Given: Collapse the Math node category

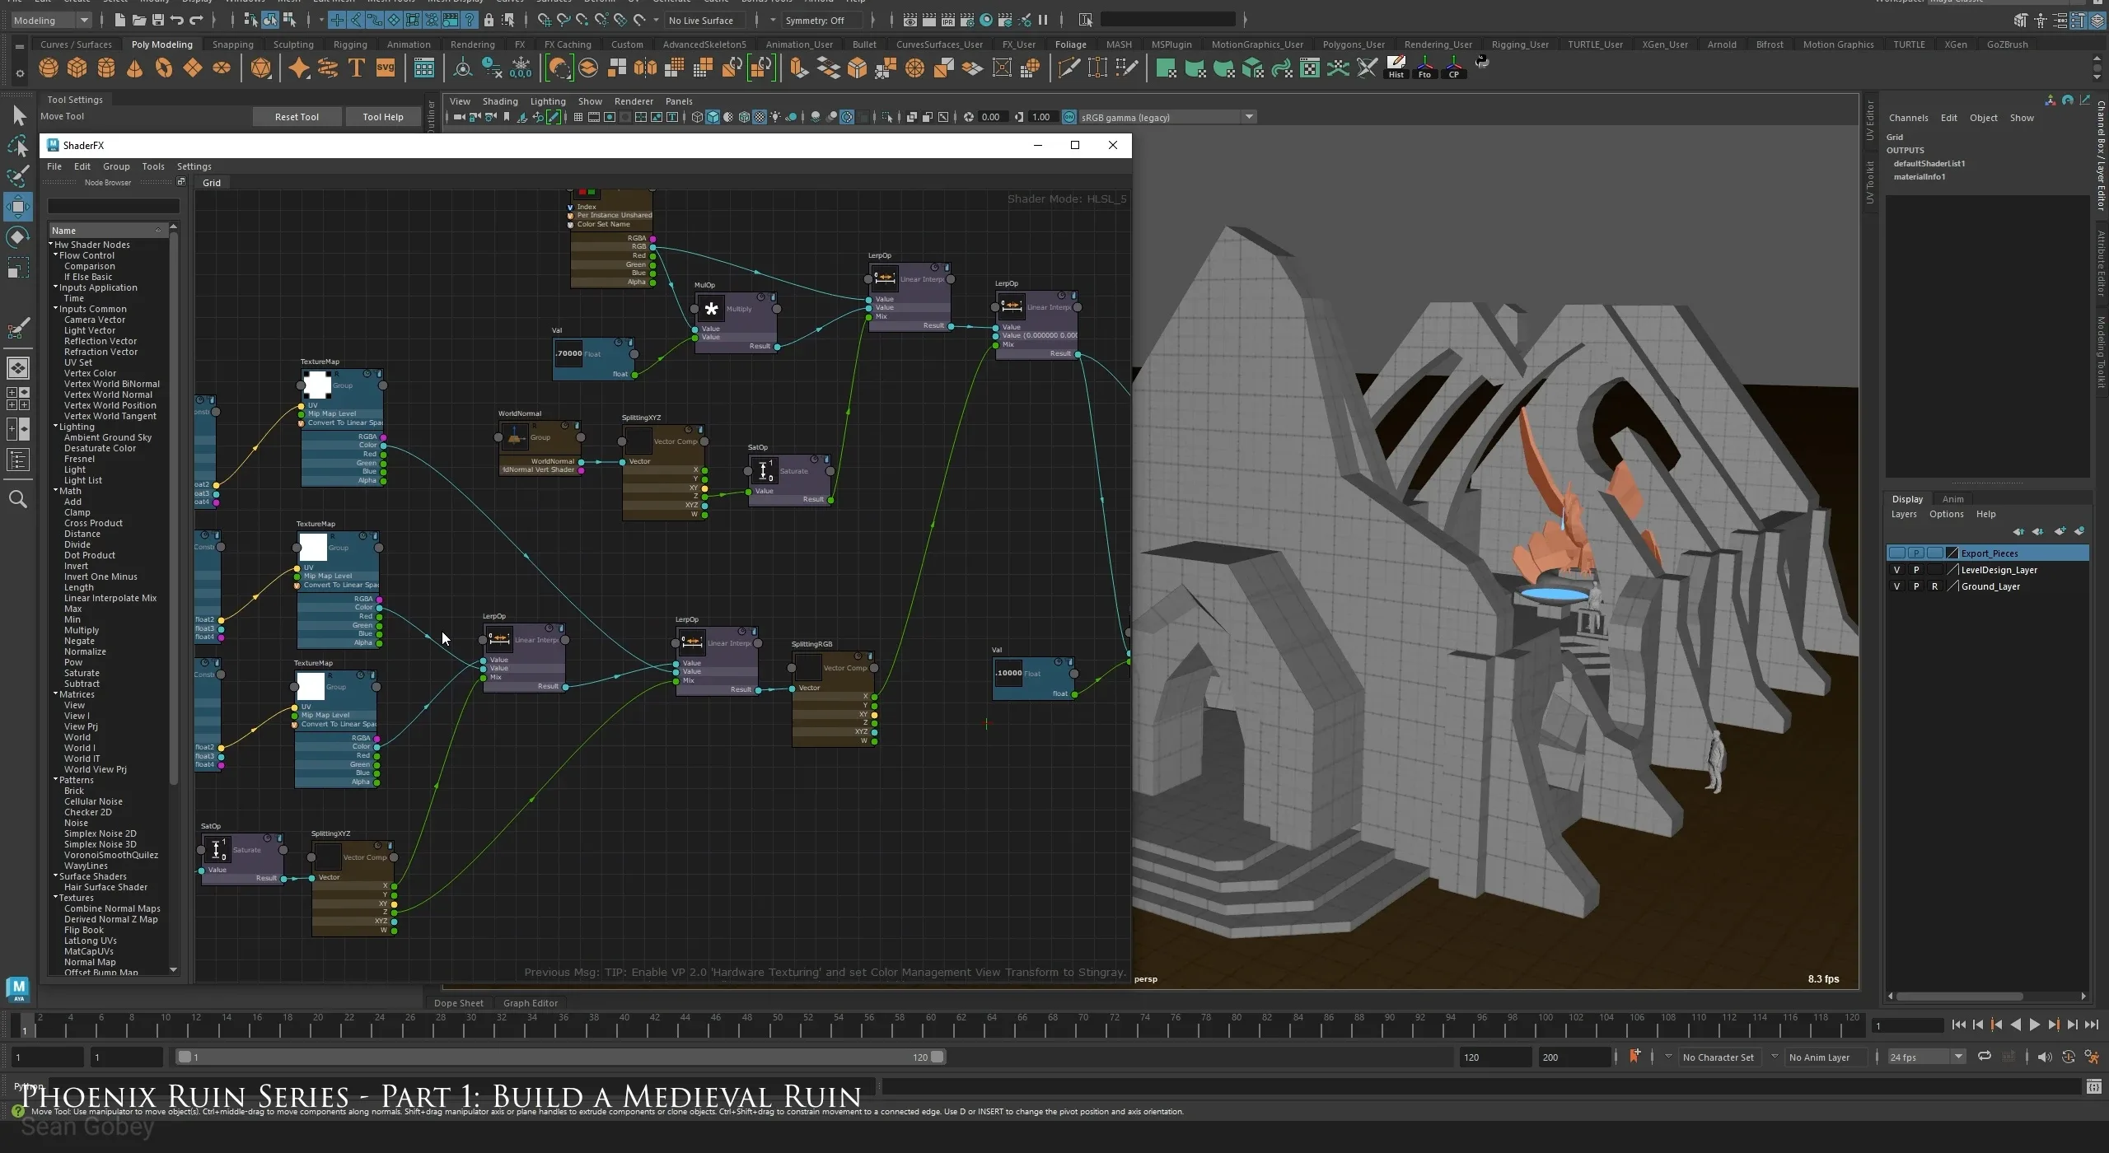Looking at the screenshot, I should (56, 490).
